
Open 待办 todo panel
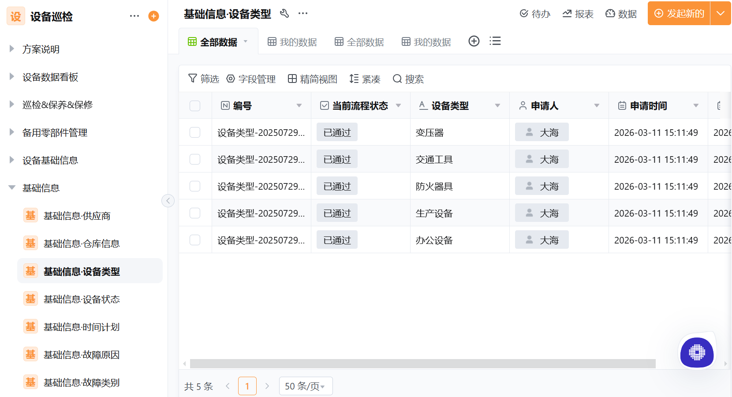tap(534, 14)
